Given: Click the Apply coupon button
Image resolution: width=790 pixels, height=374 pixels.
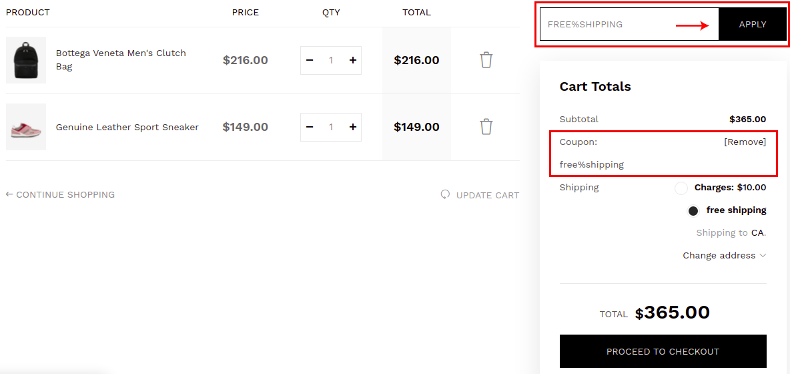Looking at the screenshot, I should click(x=753, y=25).
